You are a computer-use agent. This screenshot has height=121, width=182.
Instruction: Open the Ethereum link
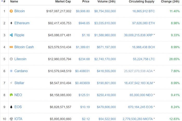pos(22,23)
